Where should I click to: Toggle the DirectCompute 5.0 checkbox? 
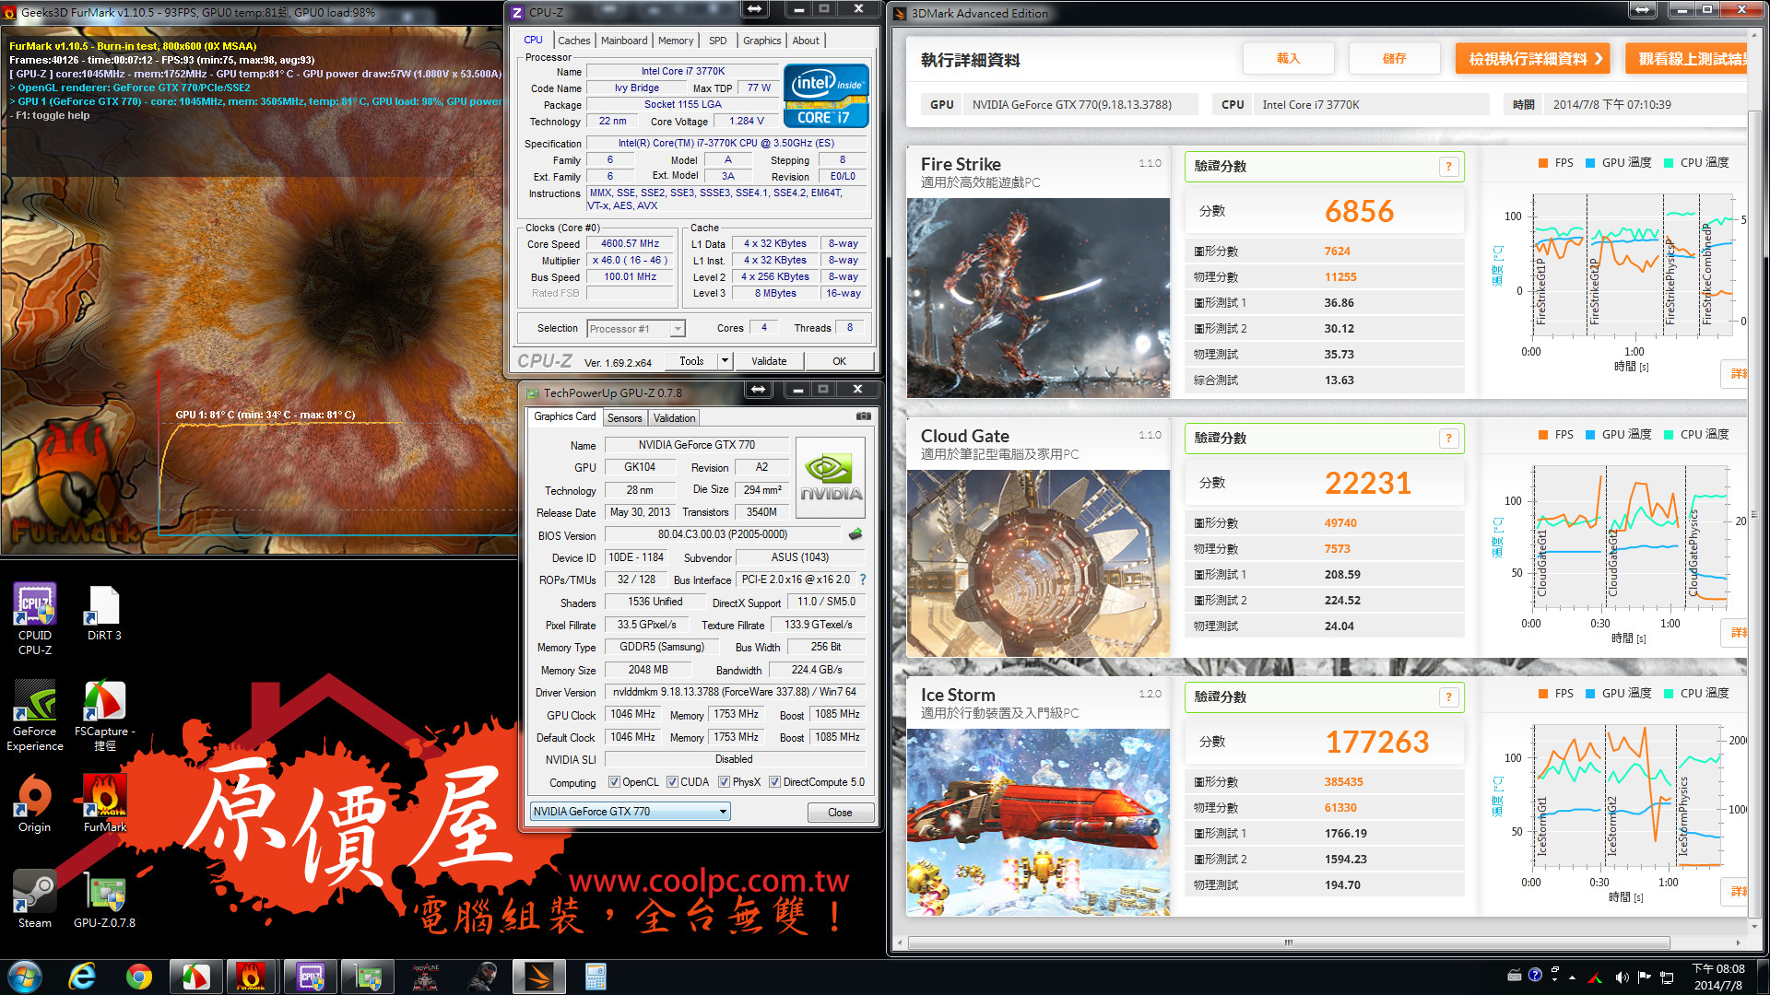tap(774, 782)
